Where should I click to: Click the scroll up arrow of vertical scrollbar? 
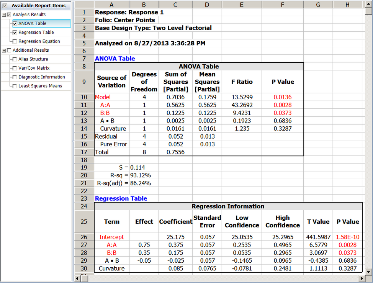[x=368, y=4]
